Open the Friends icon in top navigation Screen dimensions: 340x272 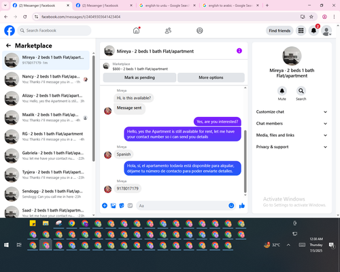point(168,31)
